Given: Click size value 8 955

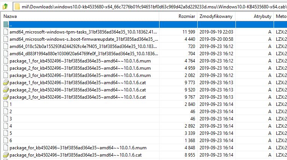Looking at the screenshot, I should point(190,155).
